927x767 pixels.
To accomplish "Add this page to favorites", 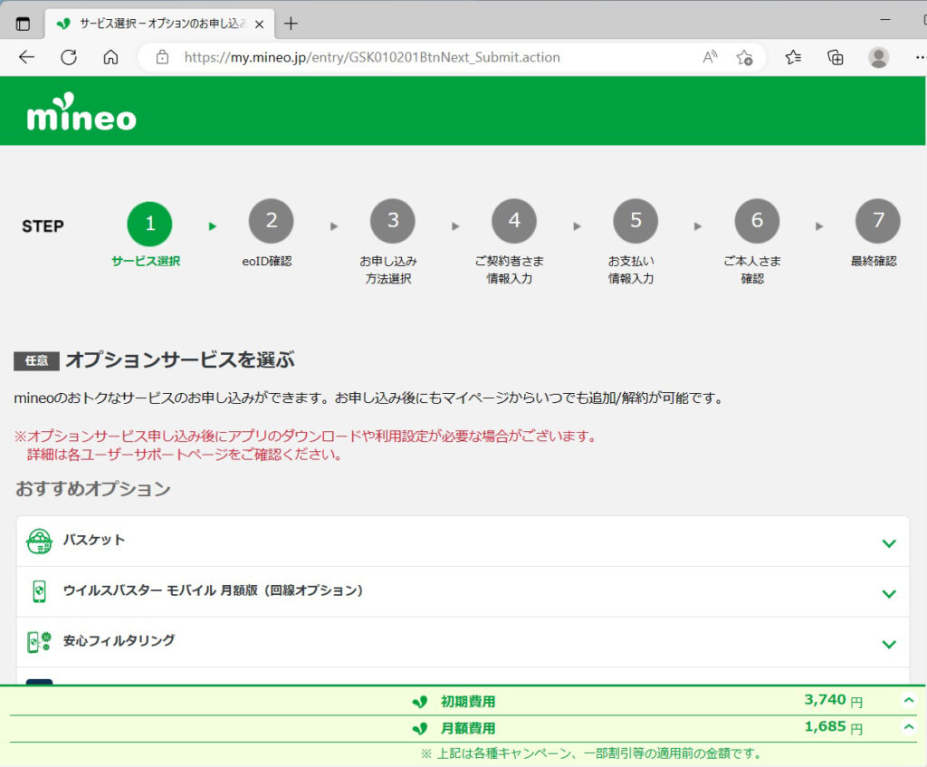I will [x=744, y=57].
